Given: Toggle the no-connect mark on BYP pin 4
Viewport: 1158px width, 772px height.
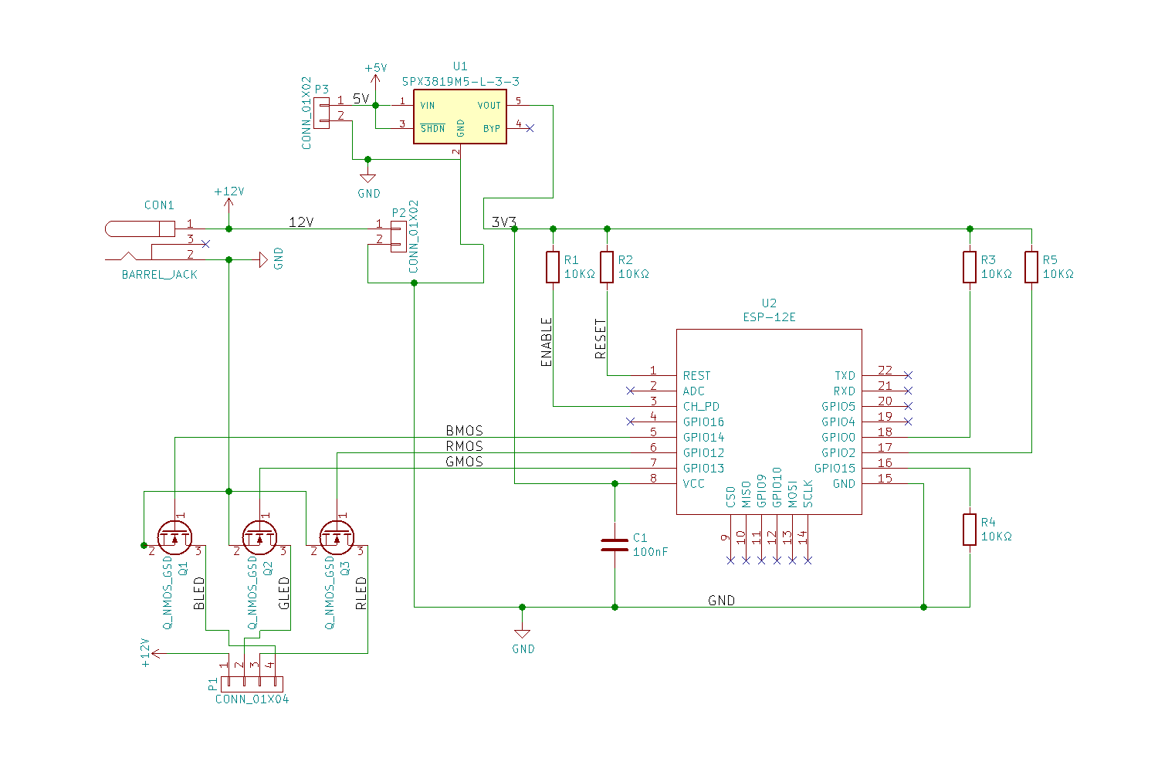Looking at the screenshot, I should pos(530,128).
